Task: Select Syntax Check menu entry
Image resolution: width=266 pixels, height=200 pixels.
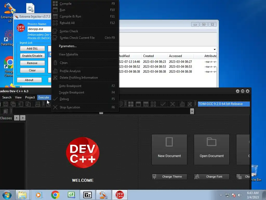Action: (85, 31)
